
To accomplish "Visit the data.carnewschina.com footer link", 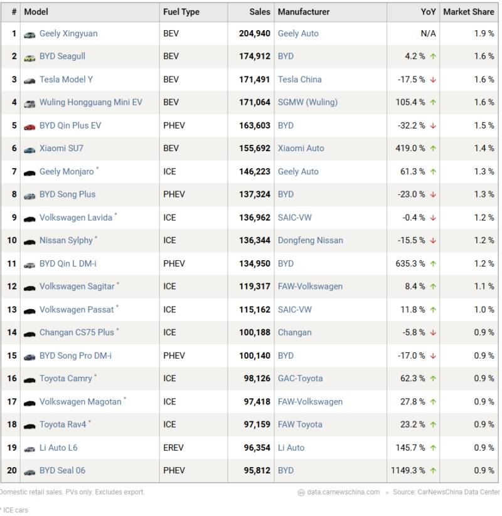I will coord(343,492).
